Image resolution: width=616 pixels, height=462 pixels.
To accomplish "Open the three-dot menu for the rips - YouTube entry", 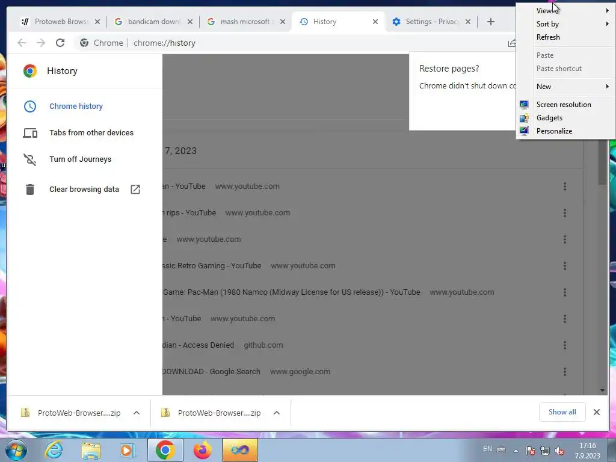I will tap(564, 213).
